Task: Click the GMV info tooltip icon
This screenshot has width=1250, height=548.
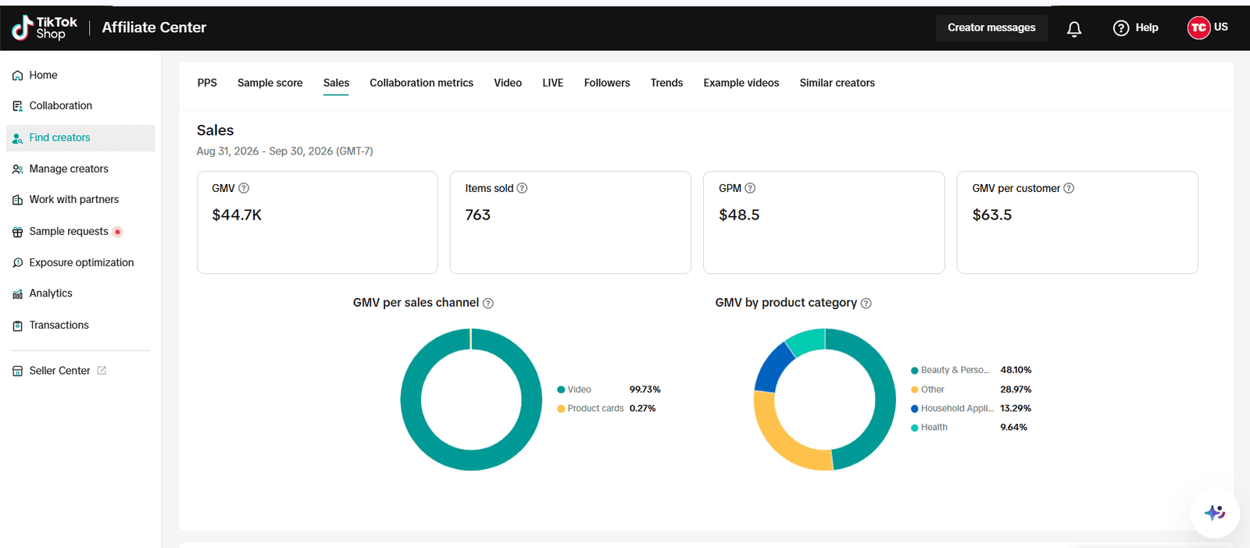Action: coord(244,188)
